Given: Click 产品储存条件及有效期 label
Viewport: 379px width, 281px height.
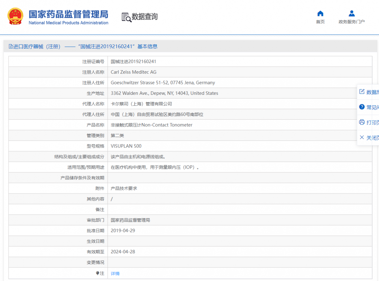Looking at the screenshot, I should point(82,178).
